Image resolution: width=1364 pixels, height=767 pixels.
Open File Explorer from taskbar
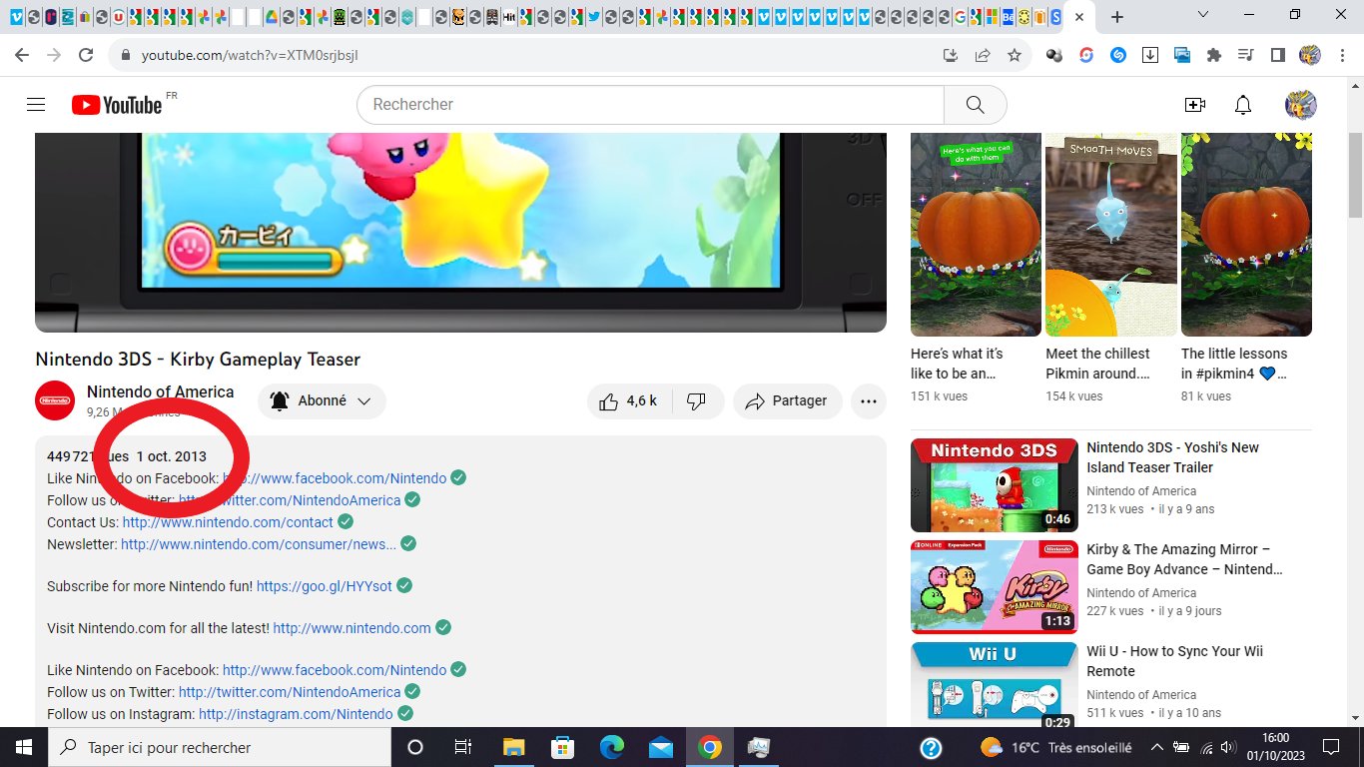point(513,747)
